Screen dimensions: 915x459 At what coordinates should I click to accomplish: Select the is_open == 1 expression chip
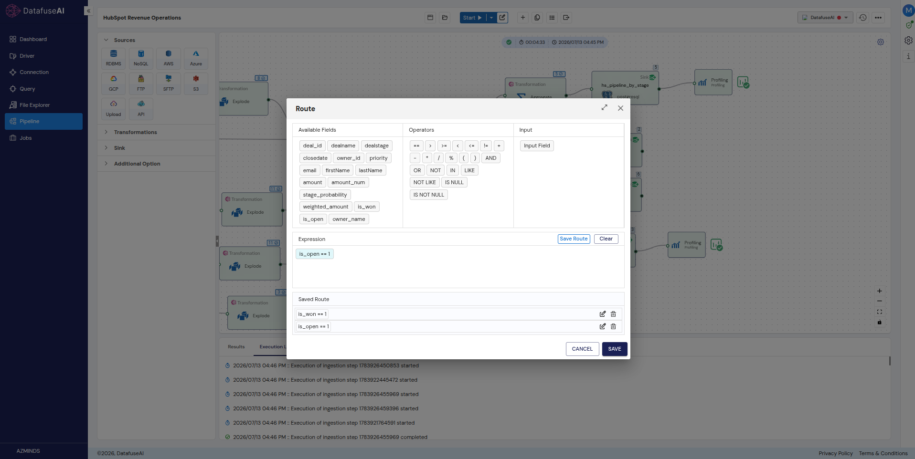click(x=315, y=254)
